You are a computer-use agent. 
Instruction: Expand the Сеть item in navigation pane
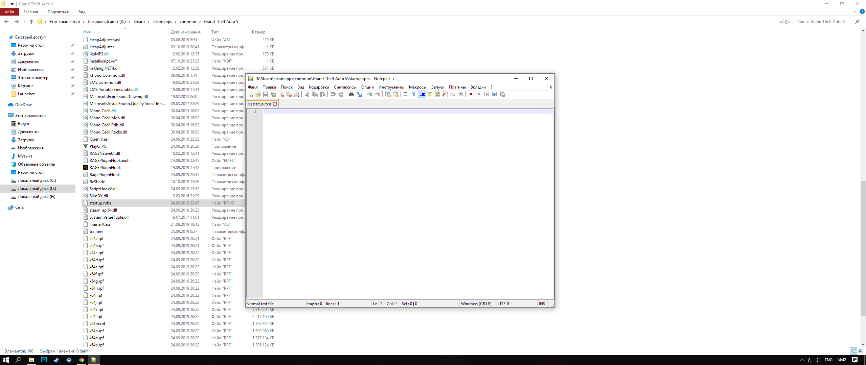[5, 208]
